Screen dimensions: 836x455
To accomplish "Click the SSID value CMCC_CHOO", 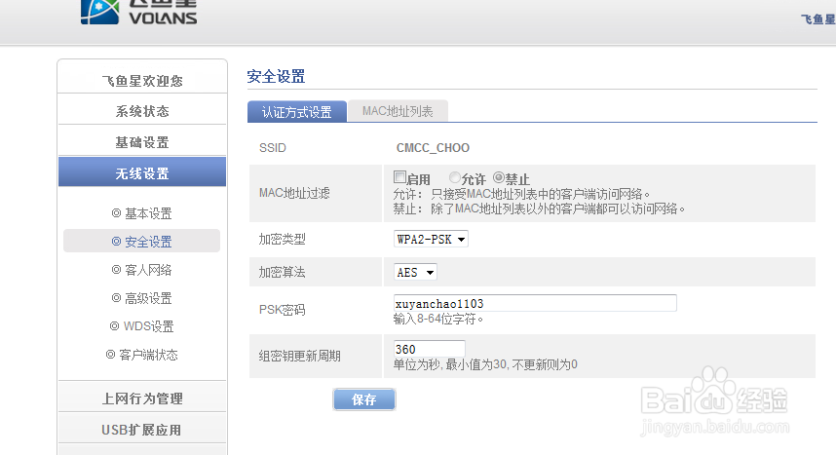I will coord(433,148).
